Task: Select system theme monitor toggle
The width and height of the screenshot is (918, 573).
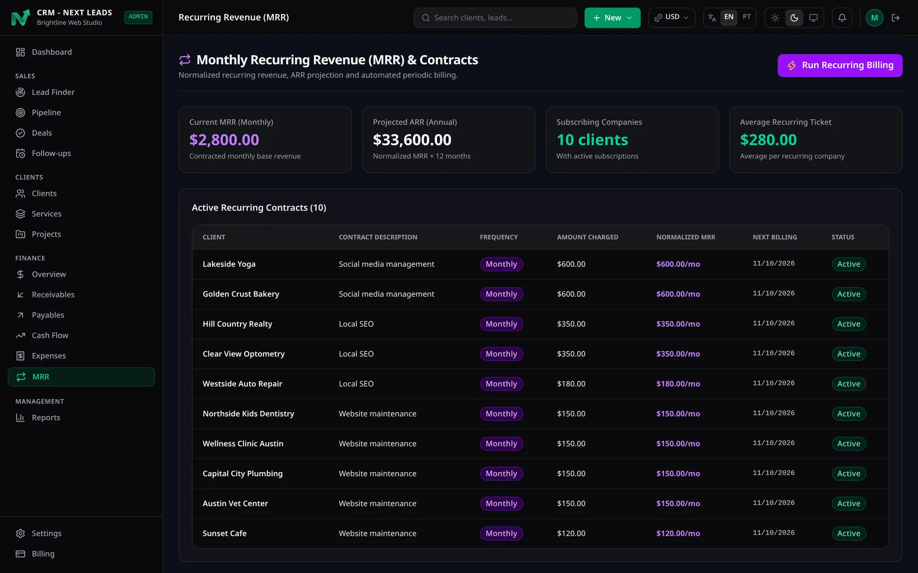Action: tap(813, 17)
